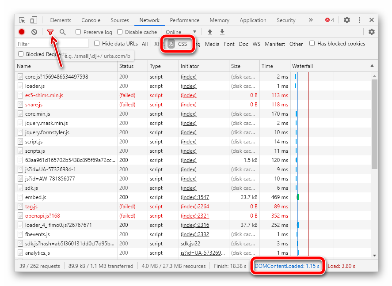The width and height of the screenshot is (392, 286).
Task: Open the Online throttling dropdown
Action: pos(181,32)
